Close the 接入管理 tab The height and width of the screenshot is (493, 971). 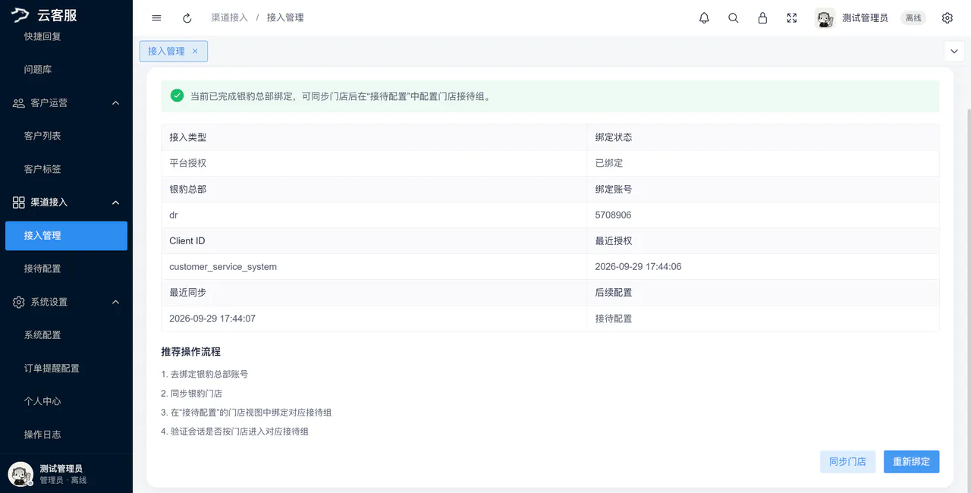195,51
